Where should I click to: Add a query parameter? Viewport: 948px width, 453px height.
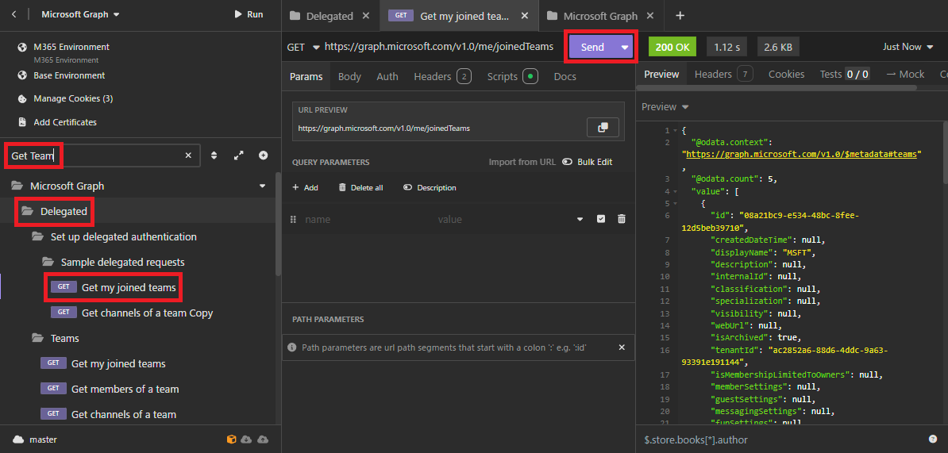coord(306,188)
